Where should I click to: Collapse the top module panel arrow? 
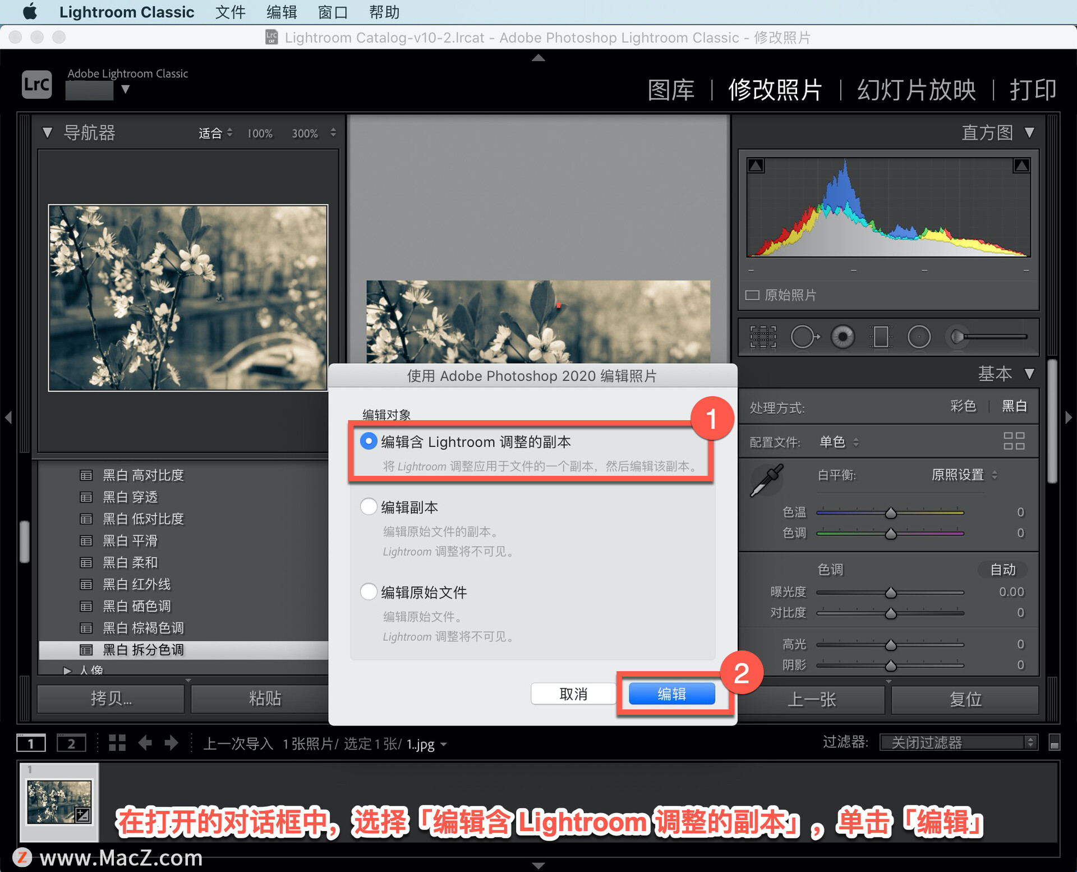point(538,58)
